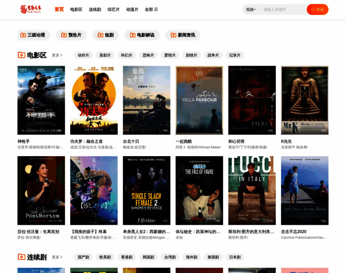Viewport: 346px width, 273px height.
Task: Filter movies by 喜剧片
Action: click(105, 55)
